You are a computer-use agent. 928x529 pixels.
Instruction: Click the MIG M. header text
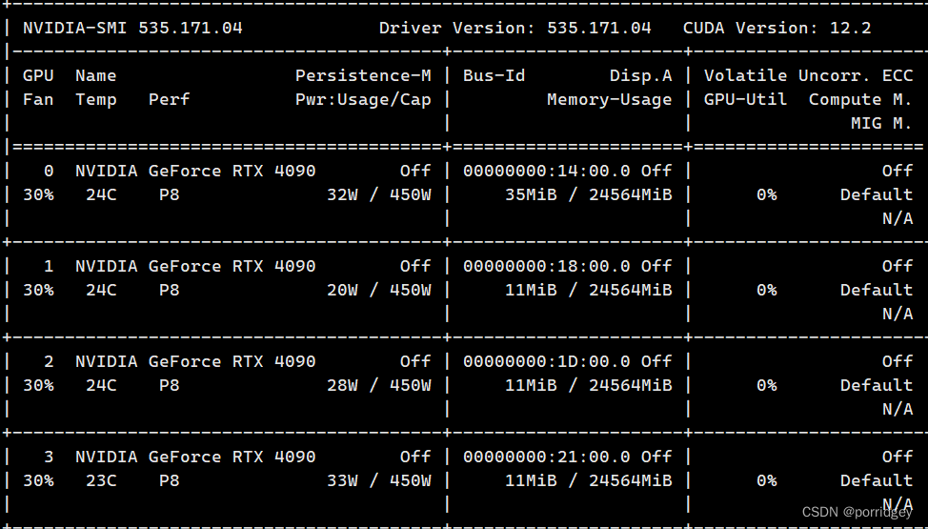click(881, 123)
